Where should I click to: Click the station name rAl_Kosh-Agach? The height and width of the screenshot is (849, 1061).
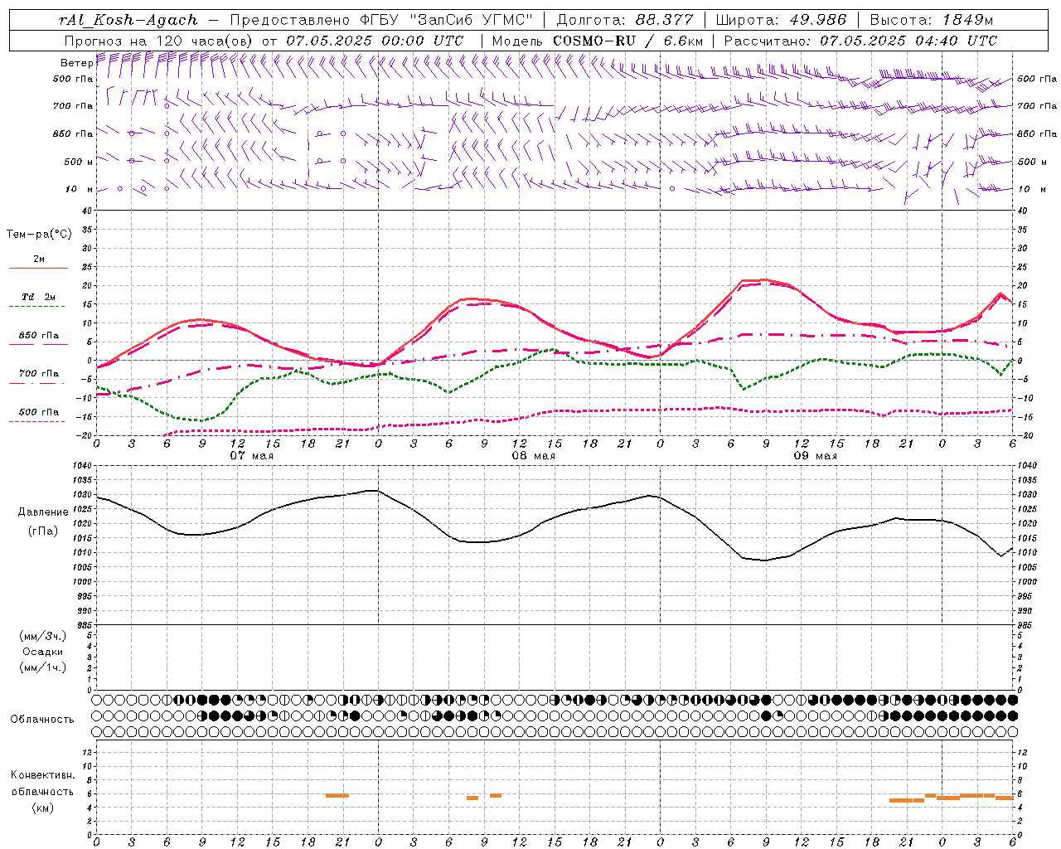128,20
